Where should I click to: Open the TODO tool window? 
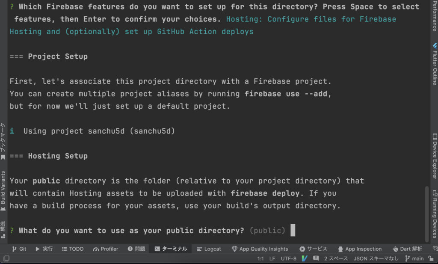point(73,249)
